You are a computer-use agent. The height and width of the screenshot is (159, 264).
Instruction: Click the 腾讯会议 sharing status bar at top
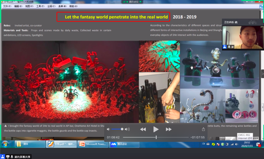click(x=132, y=2)
